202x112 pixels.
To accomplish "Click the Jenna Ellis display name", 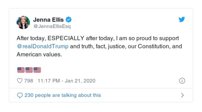I will coord(48,19).
